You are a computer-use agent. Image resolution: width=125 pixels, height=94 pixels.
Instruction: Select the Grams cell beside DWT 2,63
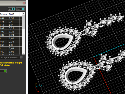tap(4, 38)
